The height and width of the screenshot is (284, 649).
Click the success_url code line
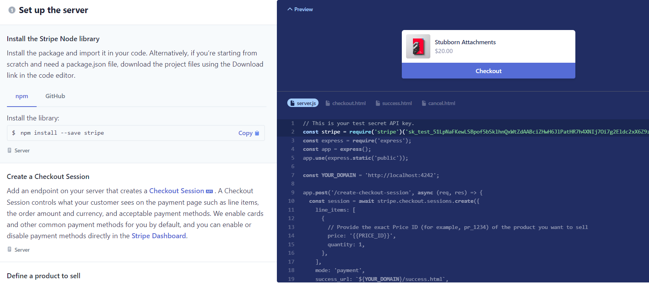[x=382, y=279]
